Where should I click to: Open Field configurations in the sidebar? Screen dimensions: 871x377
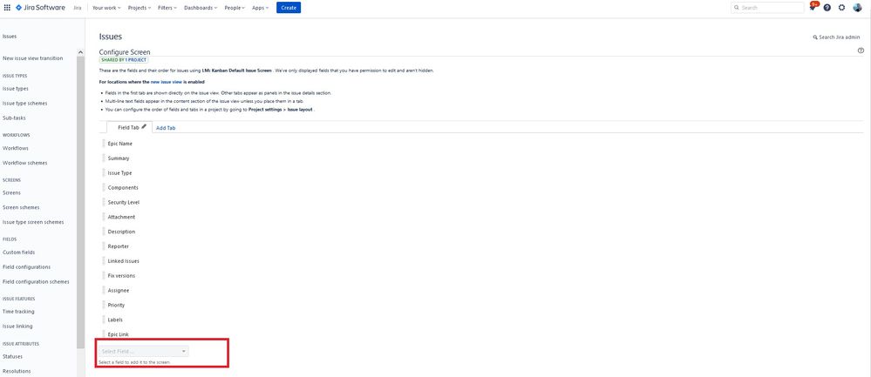(27, 266)
